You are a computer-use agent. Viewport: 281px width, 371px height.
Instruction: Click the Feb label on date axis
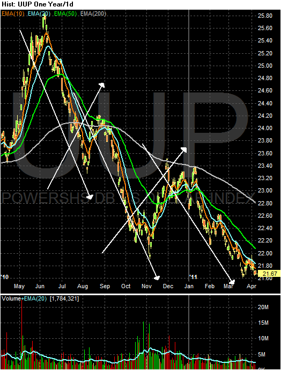[x=210, y=286]
